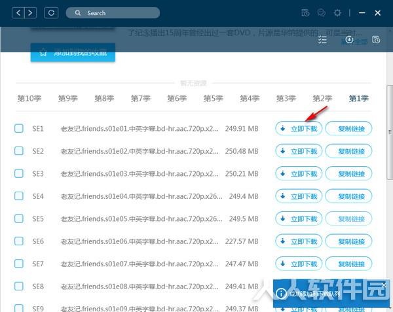Click the folder history icon in header bar
The width and height of the screenshot is (393, 312).
pos(376,39)
